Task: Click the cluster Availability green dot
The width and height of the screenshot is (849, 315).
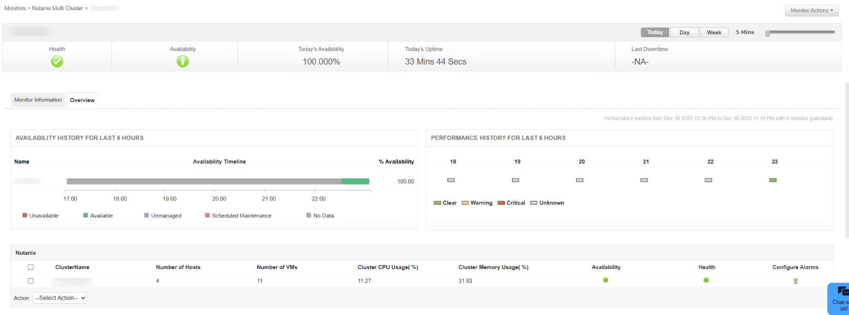Action: tap(606, 280)
